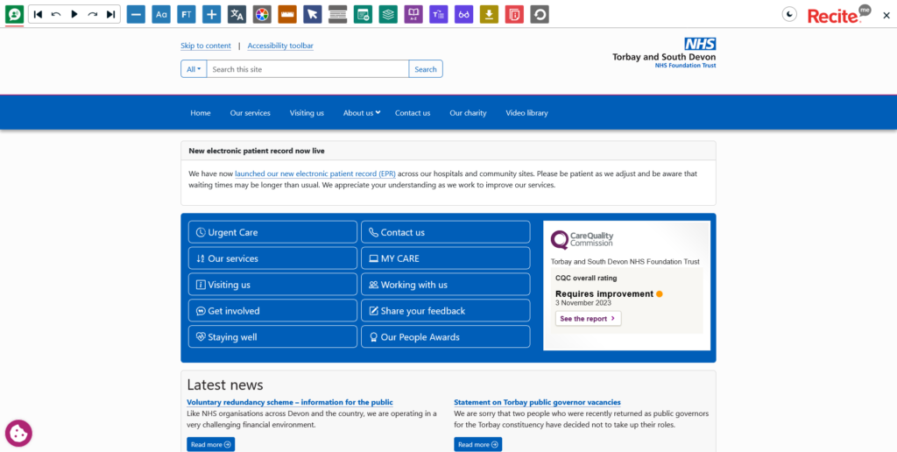The image size is (897, 452).
Task: Click Read more under Voluntary redundancy scheme
Action: tap(210, 445)
